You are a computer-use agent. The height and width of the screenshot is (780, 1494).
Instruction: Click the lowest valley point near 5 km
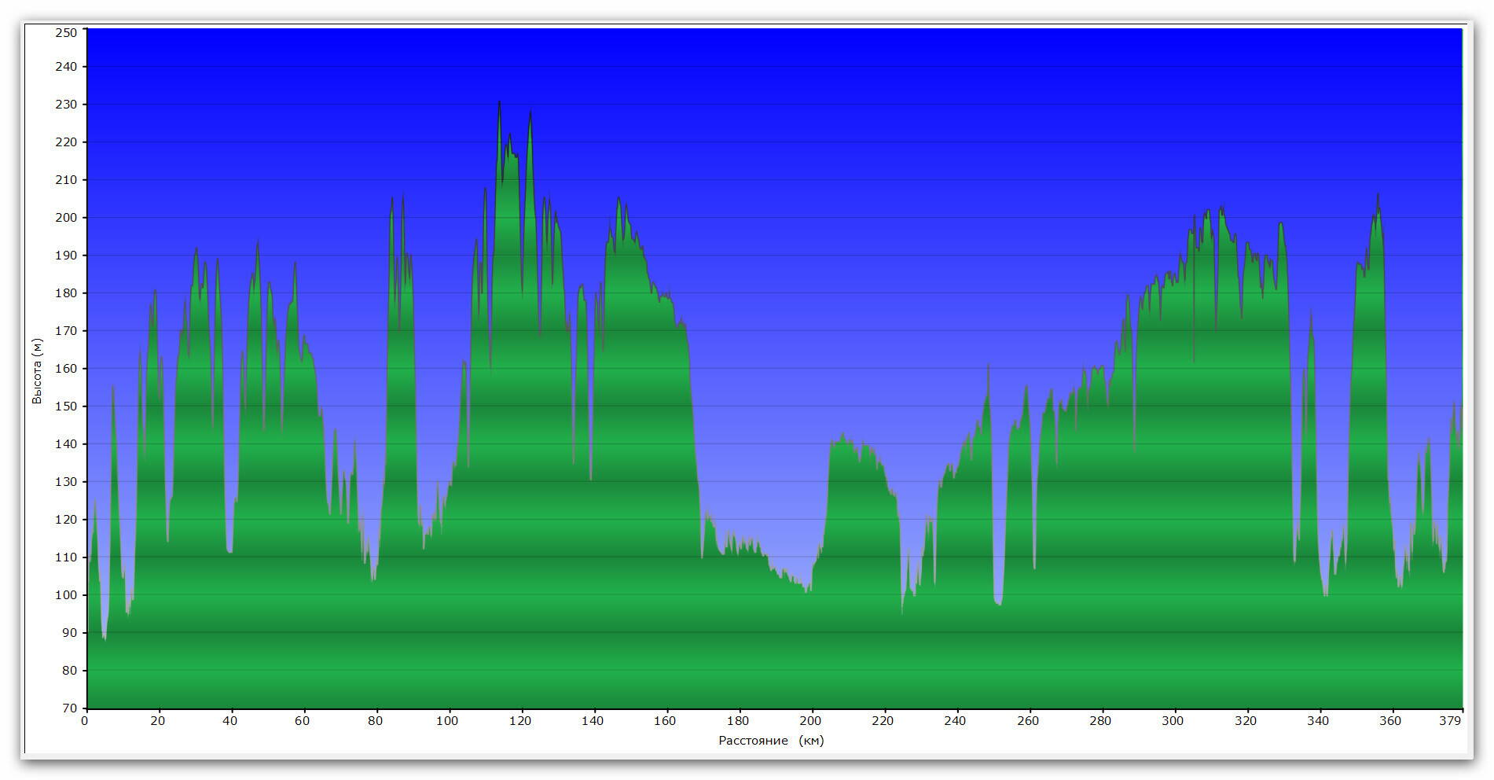(x=105, y=638)
